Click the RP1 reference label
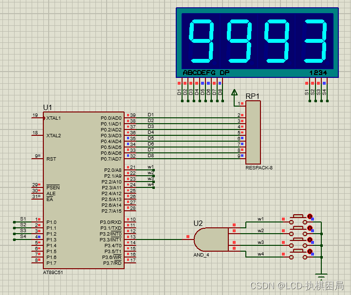Screen dimensions: 351x295 pyautogui.click(x=252, y=96)
